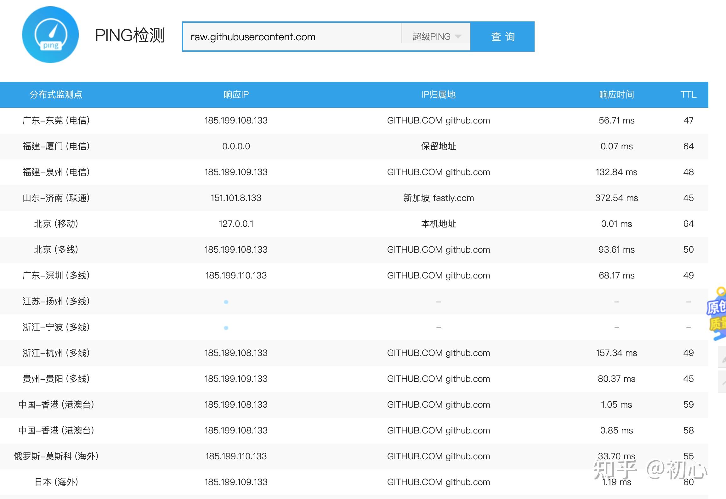The height and width of the screenshot is (499, 726).
Task: Click the loading dot in 江苏-扬州 row
Action: 226,302
